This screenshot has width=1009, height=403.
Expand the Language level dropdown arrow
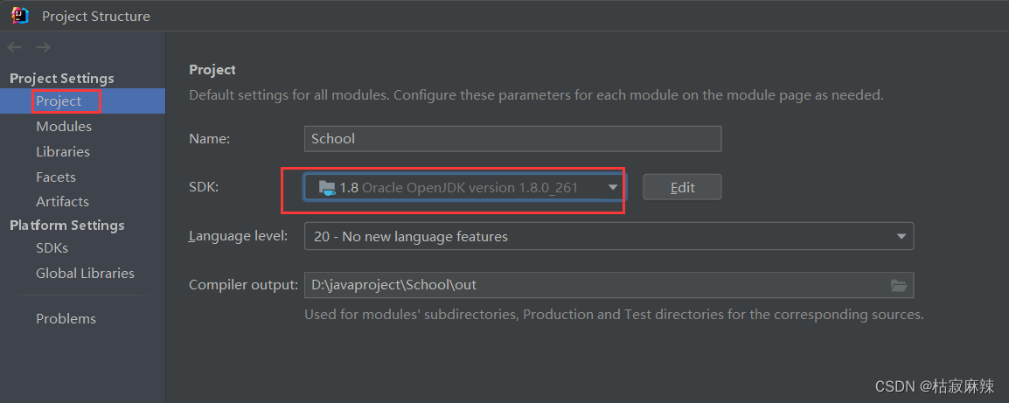pyautogui.click(x=901, y=236)
